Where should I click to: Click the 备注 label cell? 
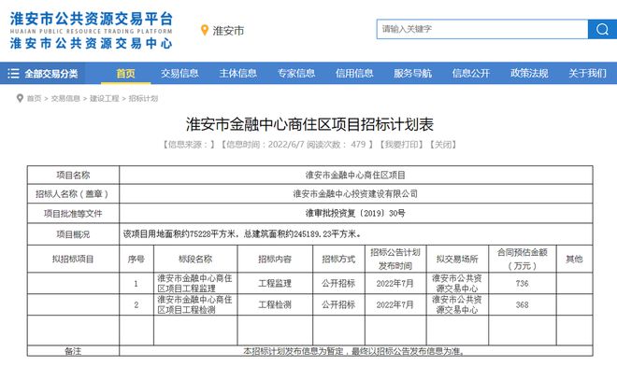point(73,351)
